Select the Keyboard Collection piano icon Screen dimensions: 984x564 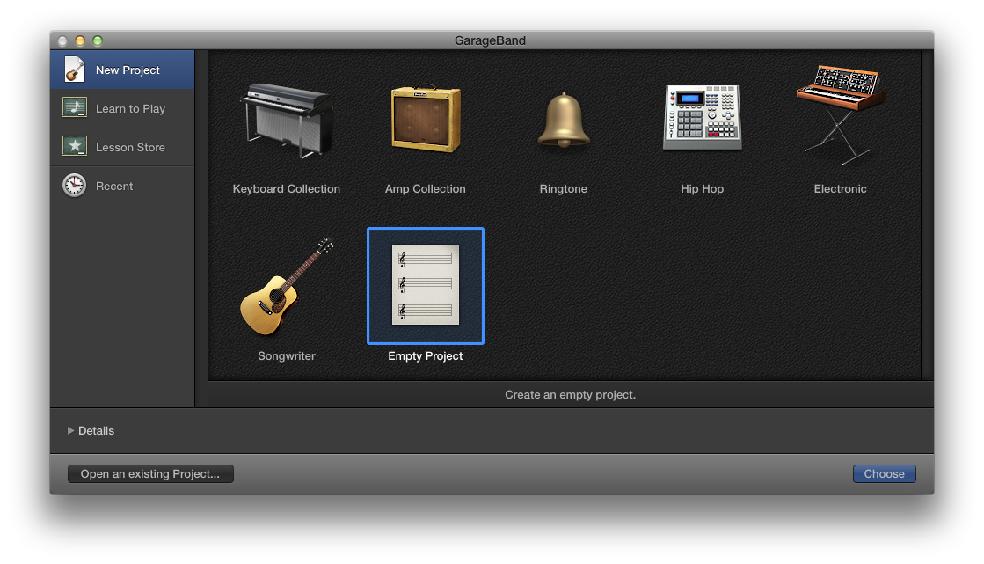[x=288, y=120]
